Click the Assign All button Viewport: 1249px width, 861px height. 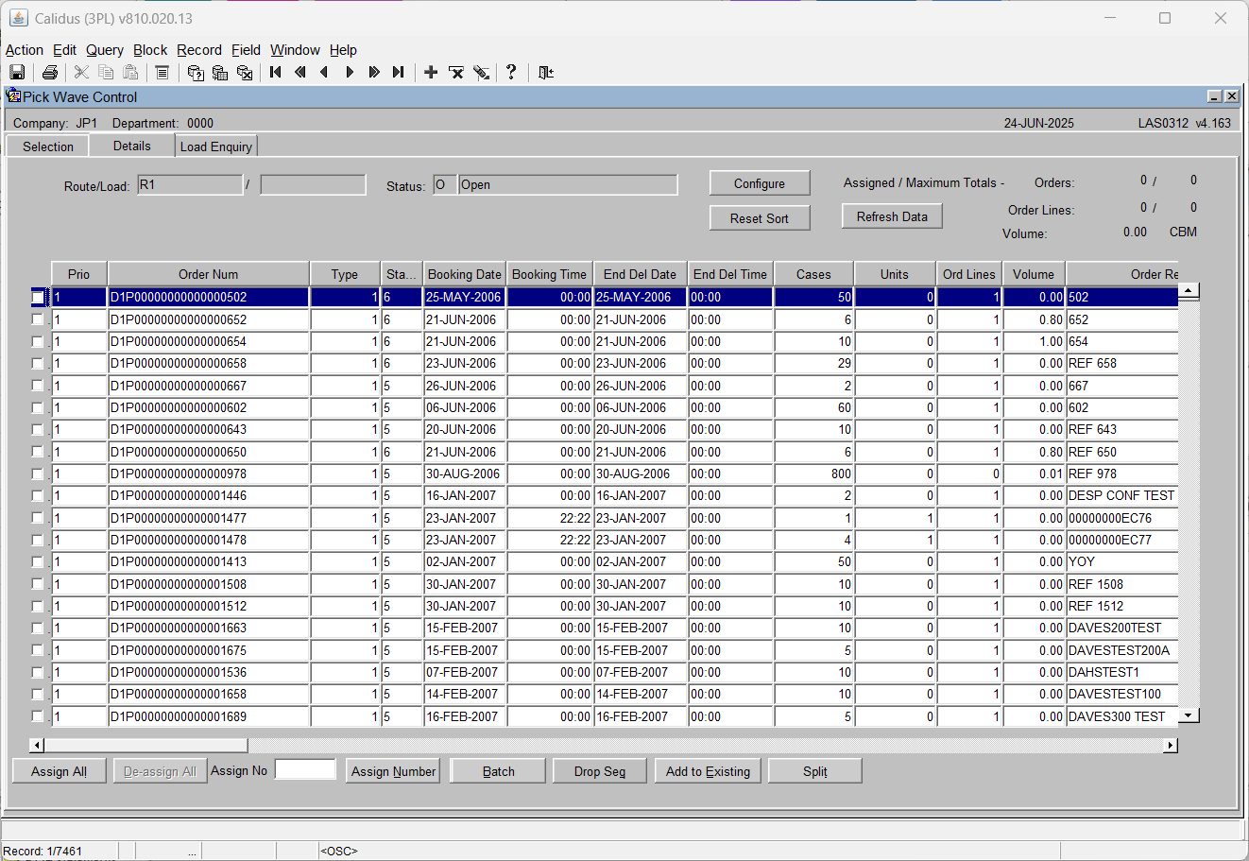click(60, 771)
